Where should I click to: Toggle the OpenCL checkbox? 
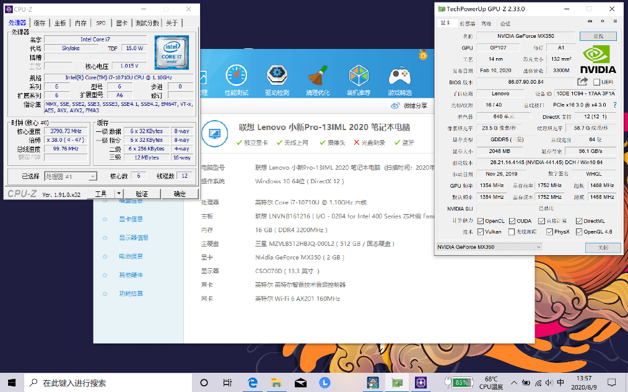tap(481, 220)
